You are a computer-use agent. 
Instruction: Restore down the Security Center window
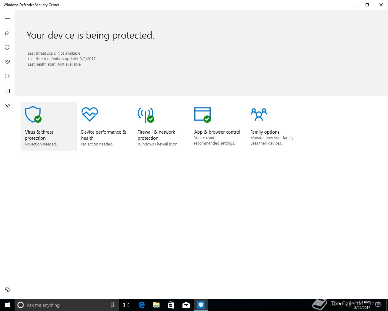coord(367,5)
